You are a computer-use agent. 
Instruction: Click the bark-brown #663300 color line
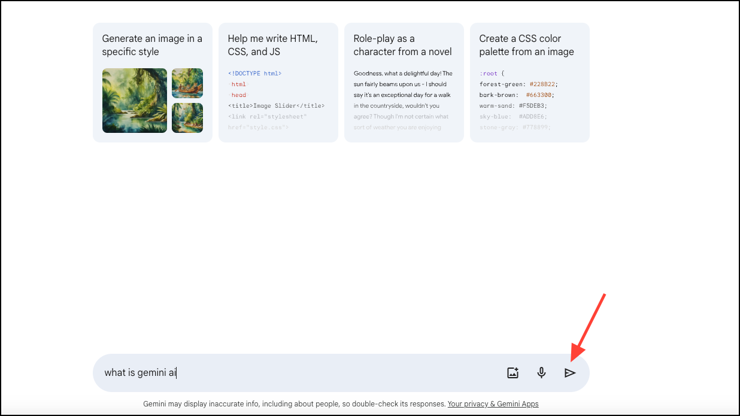pos(517,95)
